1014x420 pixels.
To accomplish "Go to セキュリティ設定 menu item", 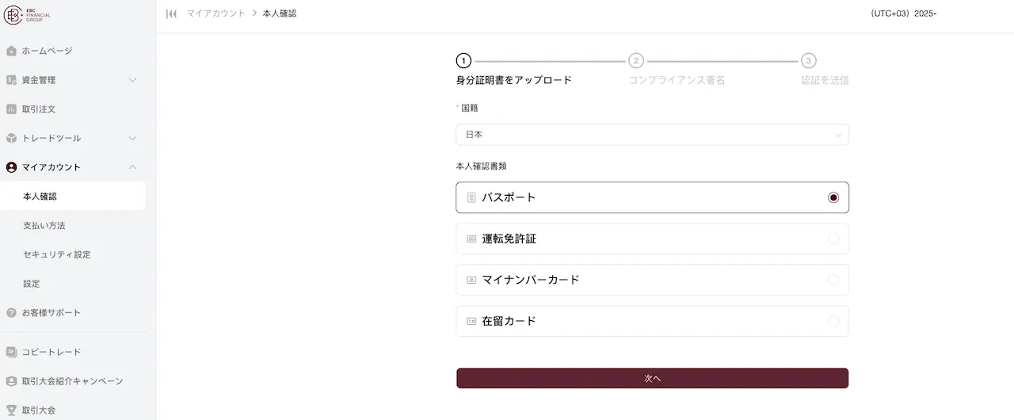I will 57,254.
